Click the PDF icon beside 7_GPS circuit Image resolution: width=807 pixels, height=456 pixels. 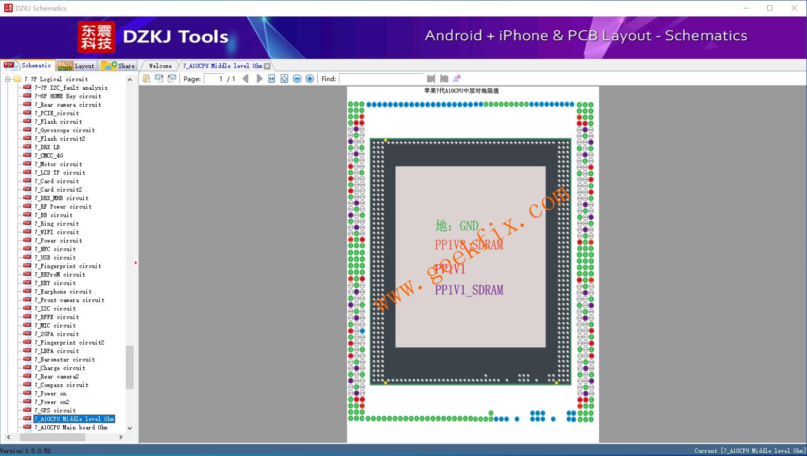pyautogui.click(x=27, y=410)
